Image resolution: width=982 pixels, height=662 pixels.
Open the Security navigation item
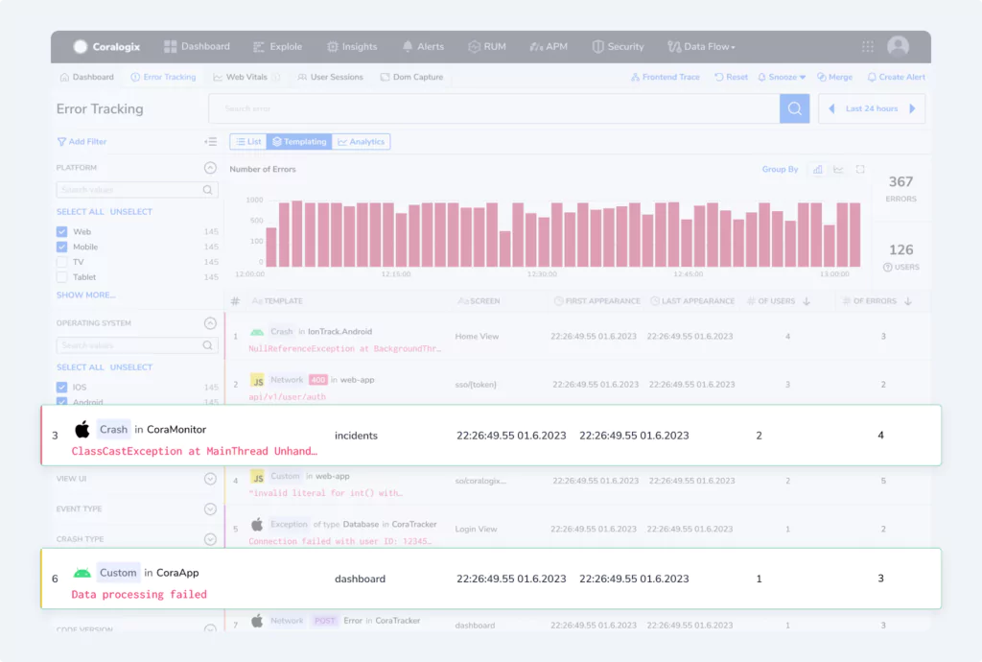click(x=618, y=46)
